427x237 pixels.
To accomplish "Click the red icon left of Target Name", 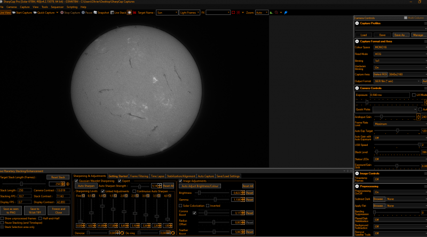I will point(135,12).
